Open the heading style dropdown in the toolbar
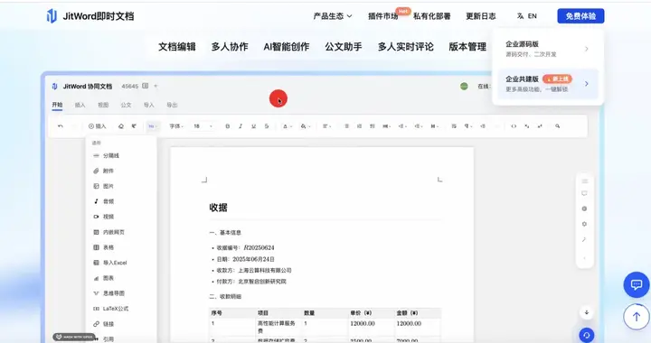Image resolution: width=651 pixels, height=343 pixels. point(153,126)
